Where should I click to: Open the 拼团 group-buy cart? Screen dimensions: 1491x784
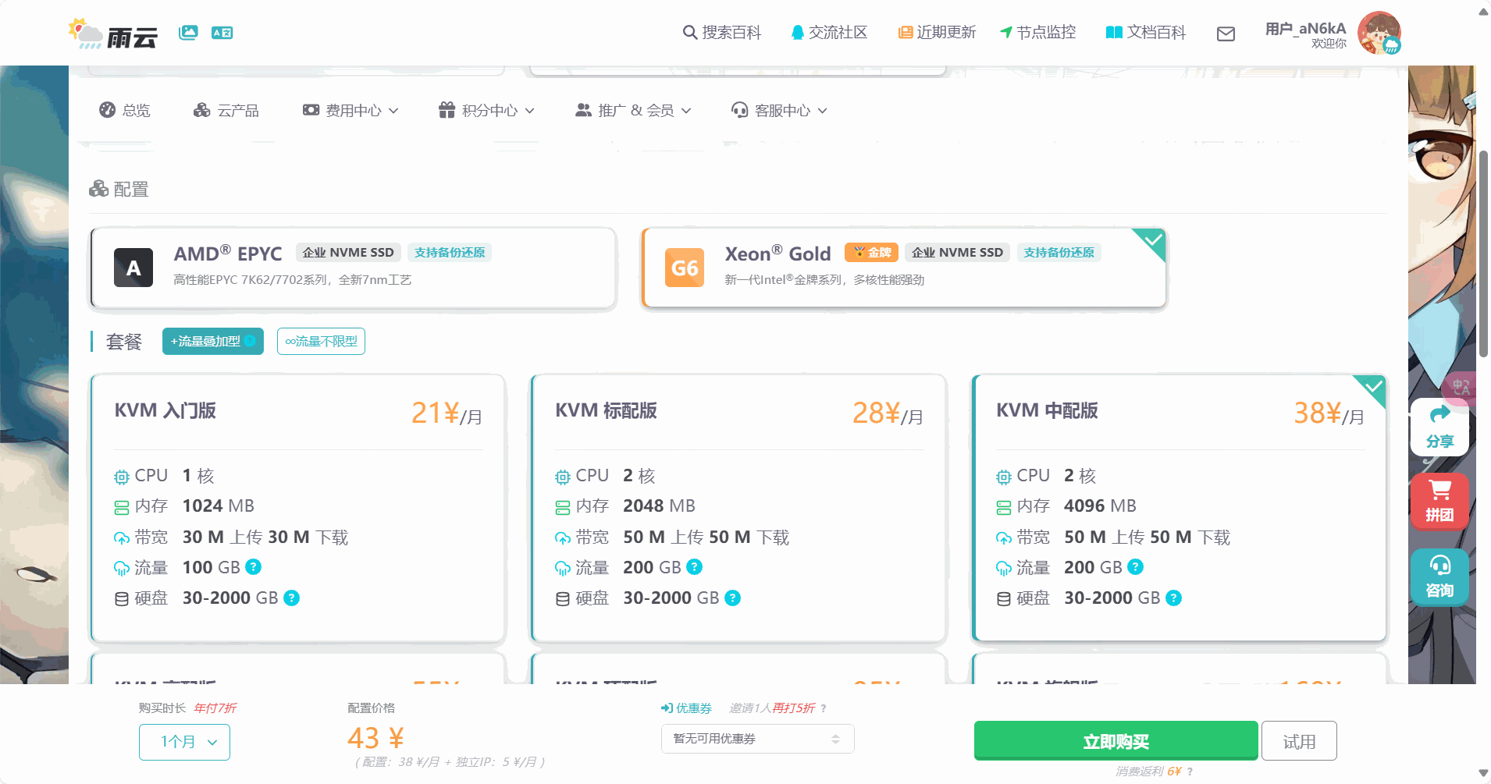(1439, 502)
